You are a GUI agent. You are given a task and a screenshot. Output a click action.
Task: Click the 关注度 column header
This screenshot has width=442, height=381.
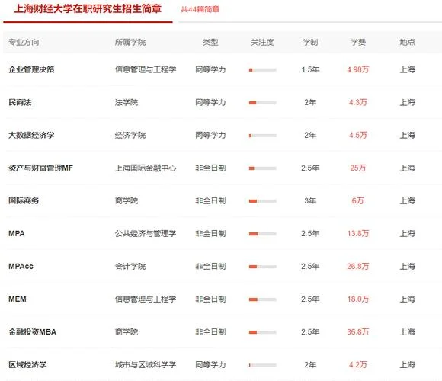click(262, 42)
